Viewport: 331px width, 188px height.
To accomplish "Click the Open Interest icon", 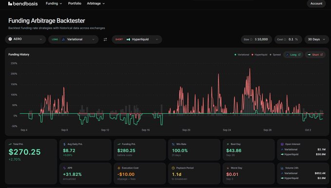I will pyautogui.click(x=282, y=144).
